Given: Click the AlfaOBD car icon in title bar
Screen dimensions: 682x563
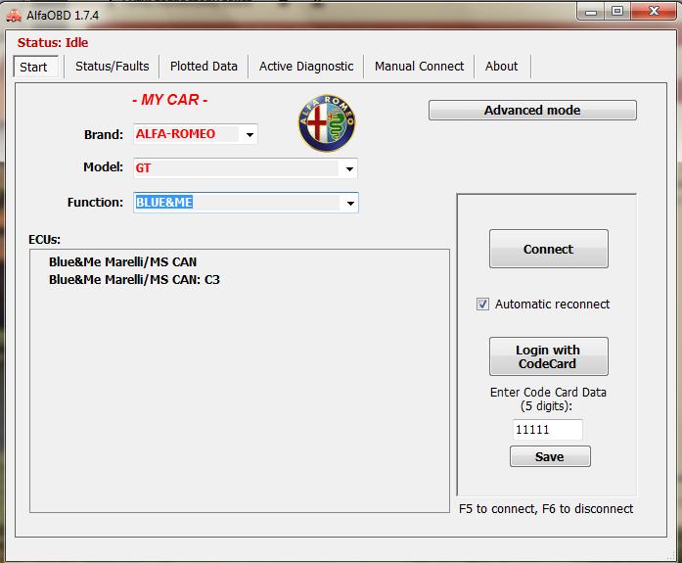Looking at the screenshot, I should click(14, 16).
